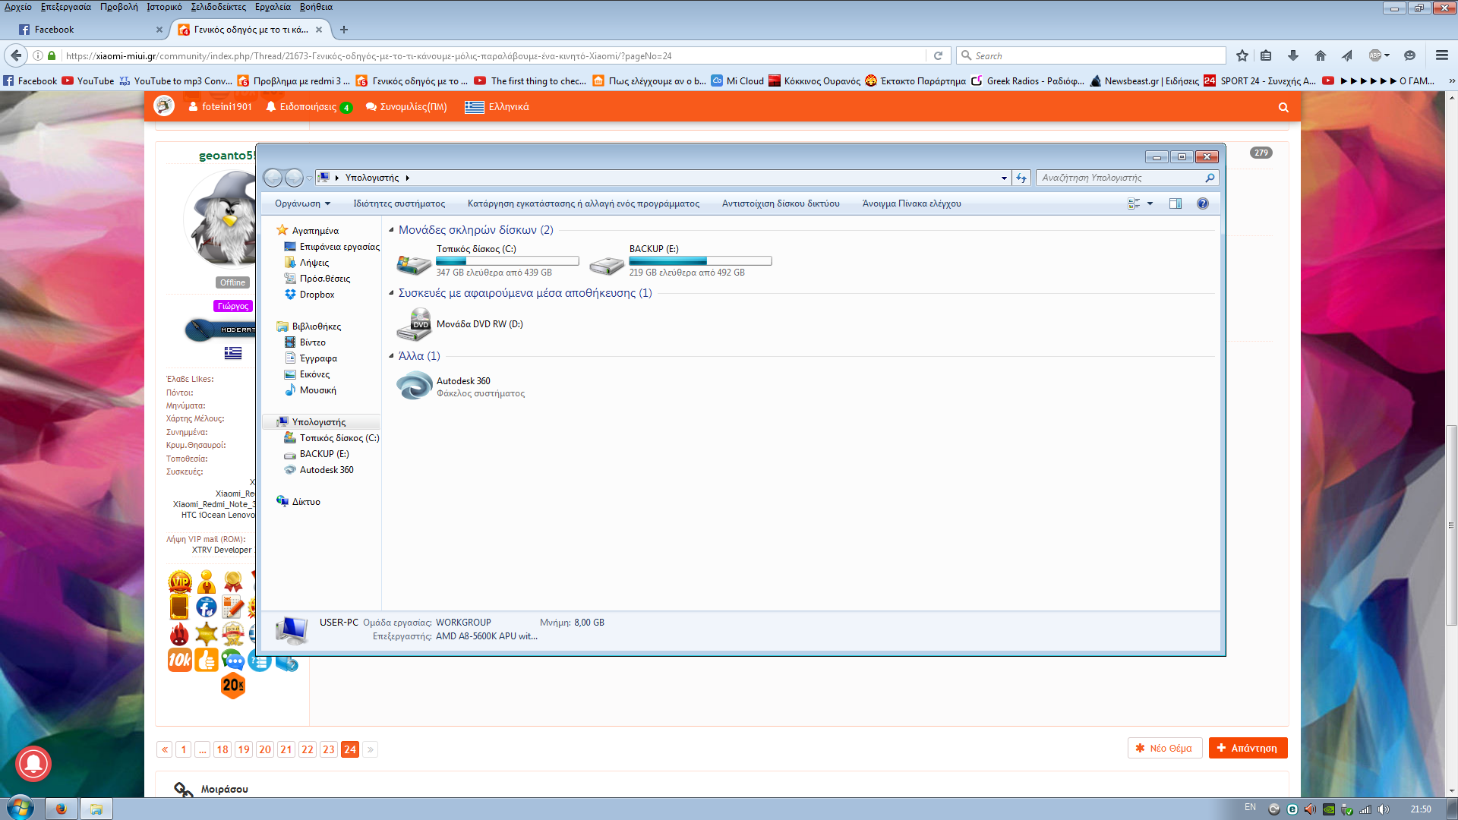Open the Firefox hamburger menu icon
1458x820 pixels.
tap(1441, 55)
